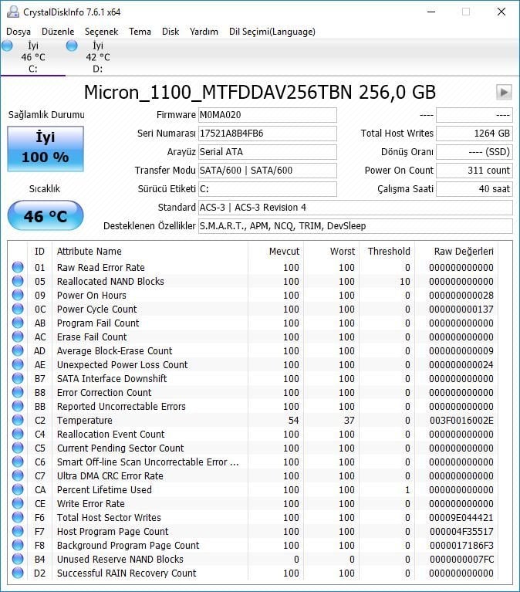Click raw value 00009E044421
Viewport: 520px width, 592px height.
click(x=461, y=517)
